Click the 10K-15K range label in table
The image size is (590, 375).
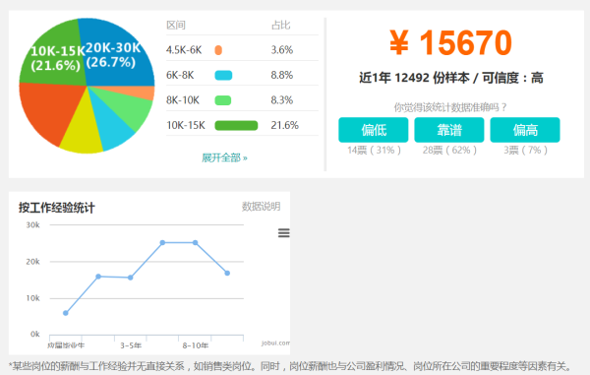(186, 125)
